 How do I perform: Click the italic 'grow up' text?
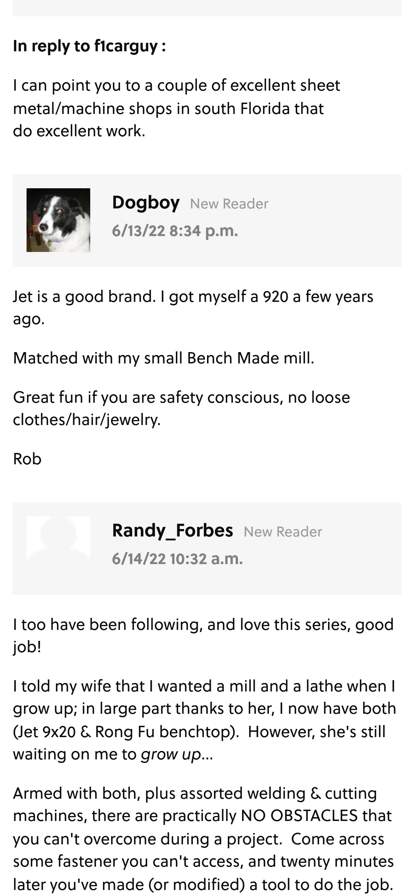click(x=171, y=754)
